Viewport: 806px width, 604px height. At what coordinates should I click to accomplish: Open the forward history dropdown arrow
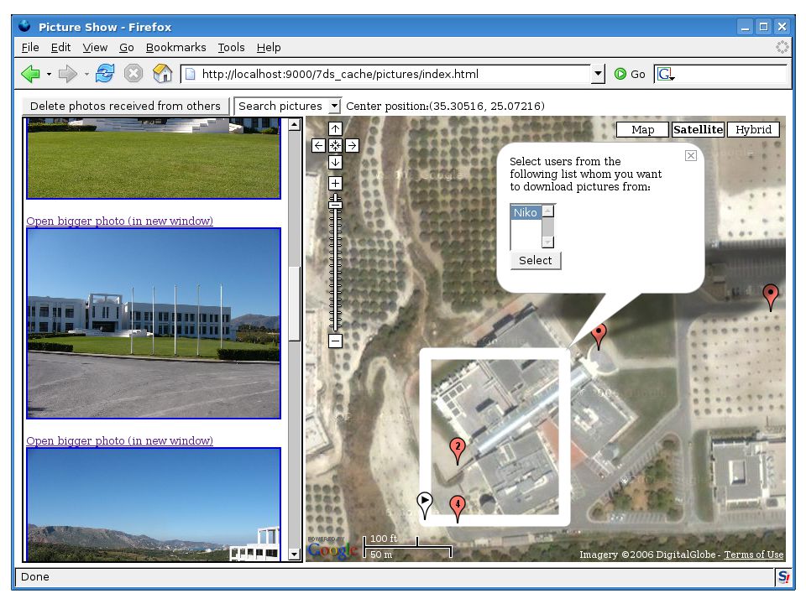[x=86, y=74]
